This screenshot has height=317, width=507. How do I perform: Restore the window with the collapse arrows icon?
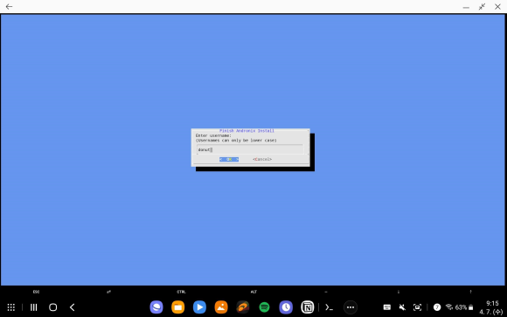(x=482, y=7)
